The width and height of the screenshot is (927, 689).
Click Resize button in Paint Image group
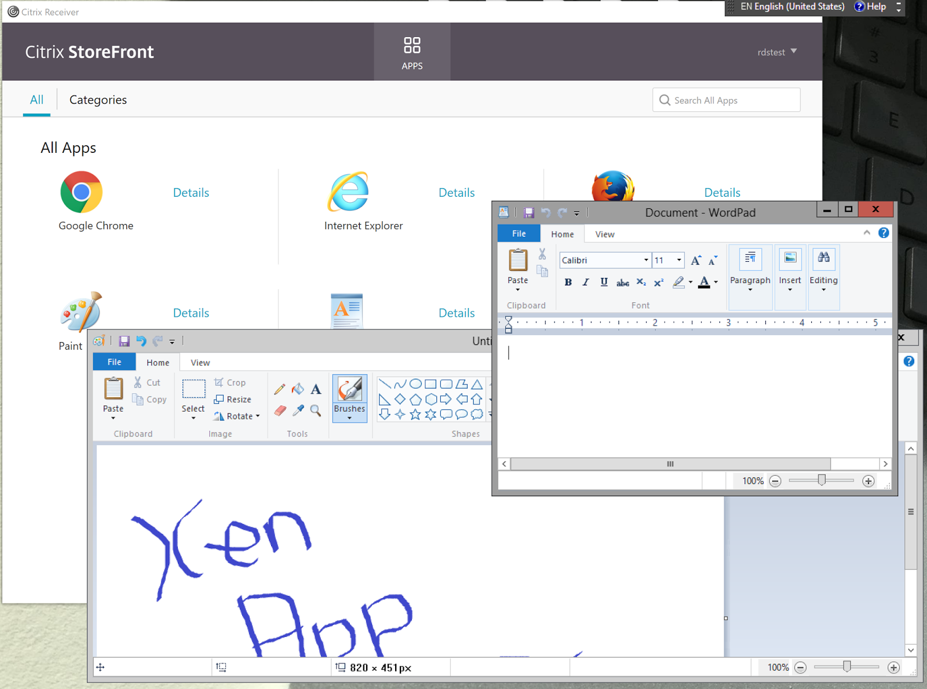coord(233,400)
